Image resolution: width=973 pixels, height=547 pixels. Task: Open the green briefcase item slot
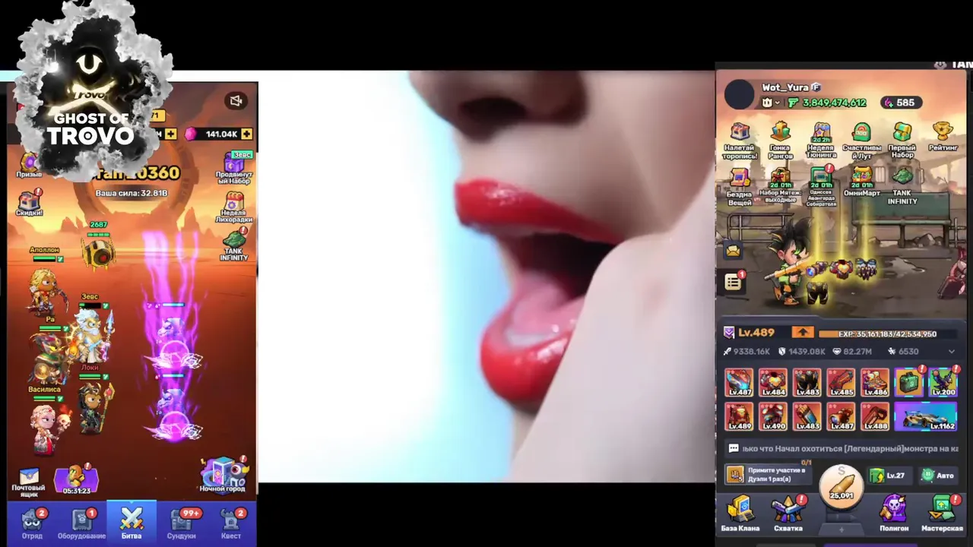coord(908,382)
